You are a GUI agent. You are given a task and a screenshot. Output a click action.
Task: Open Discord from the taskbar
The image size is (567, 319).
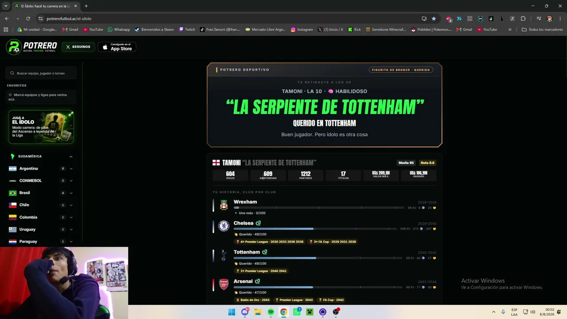pos(245,312)
